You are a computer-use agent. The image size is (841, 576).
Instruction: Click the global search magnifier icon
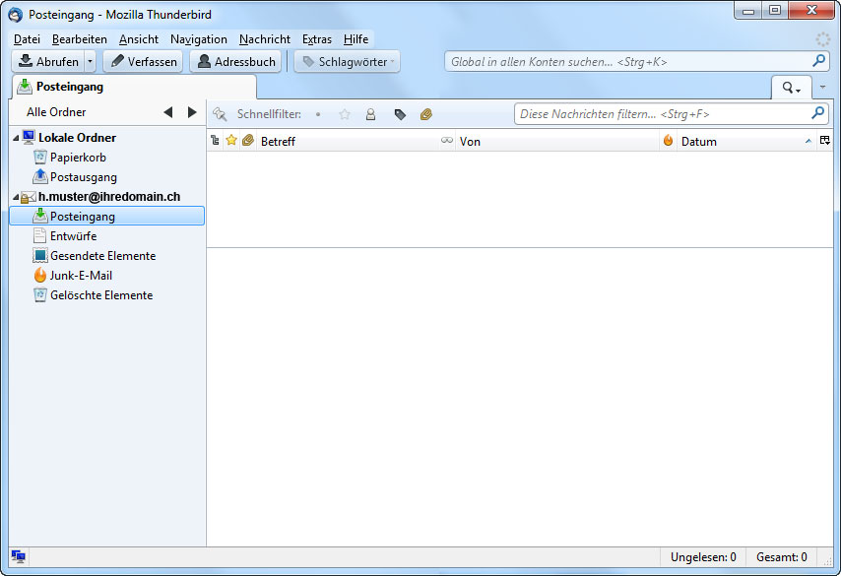pos(818,61)
